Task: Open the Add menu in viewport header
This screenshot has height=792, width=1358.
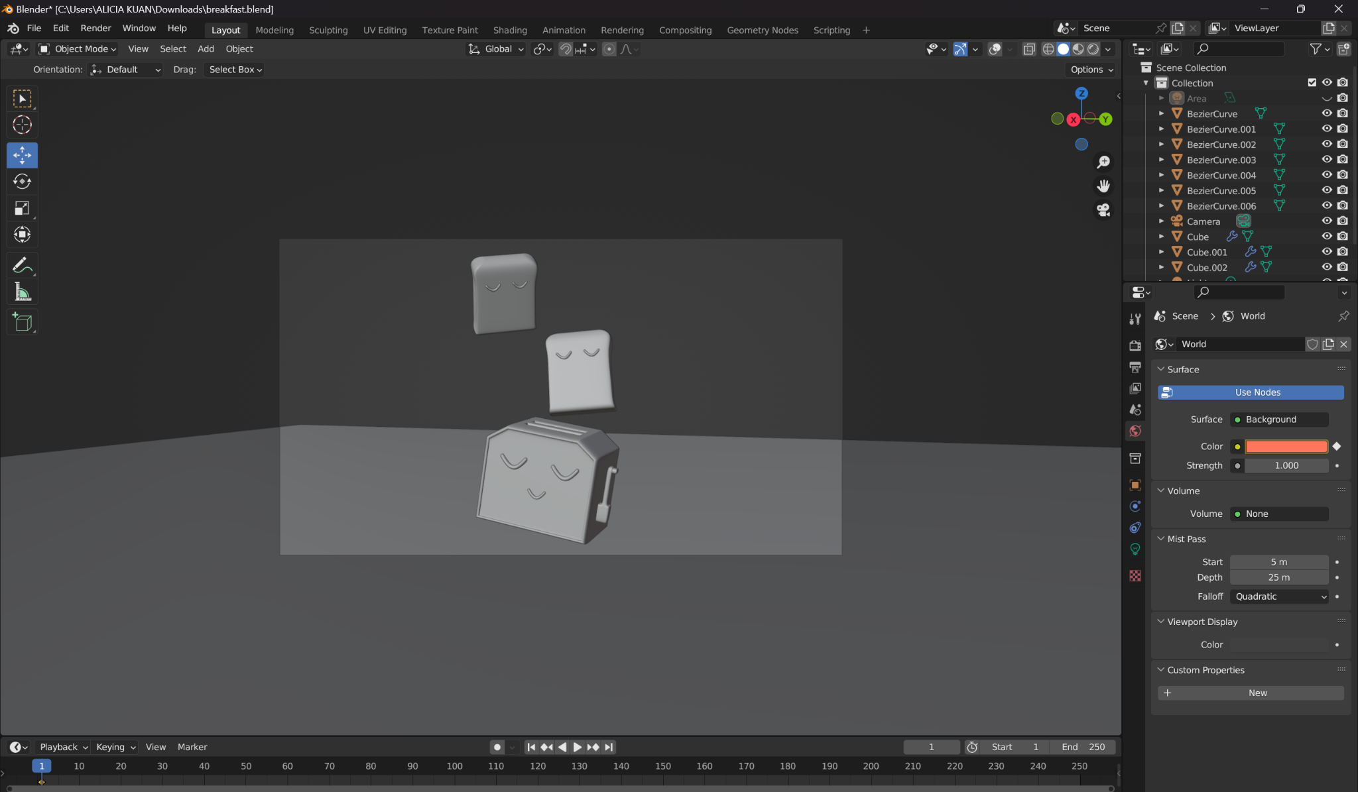Action: 206,49
